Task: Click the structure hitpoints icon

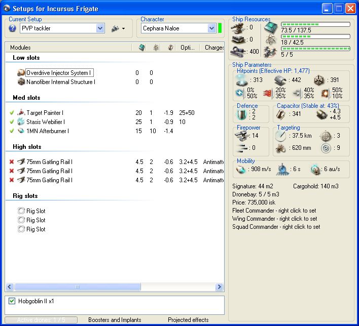Action: [319, 80]
